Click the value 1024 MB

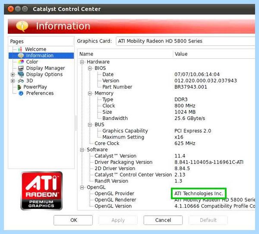[185, 112]
